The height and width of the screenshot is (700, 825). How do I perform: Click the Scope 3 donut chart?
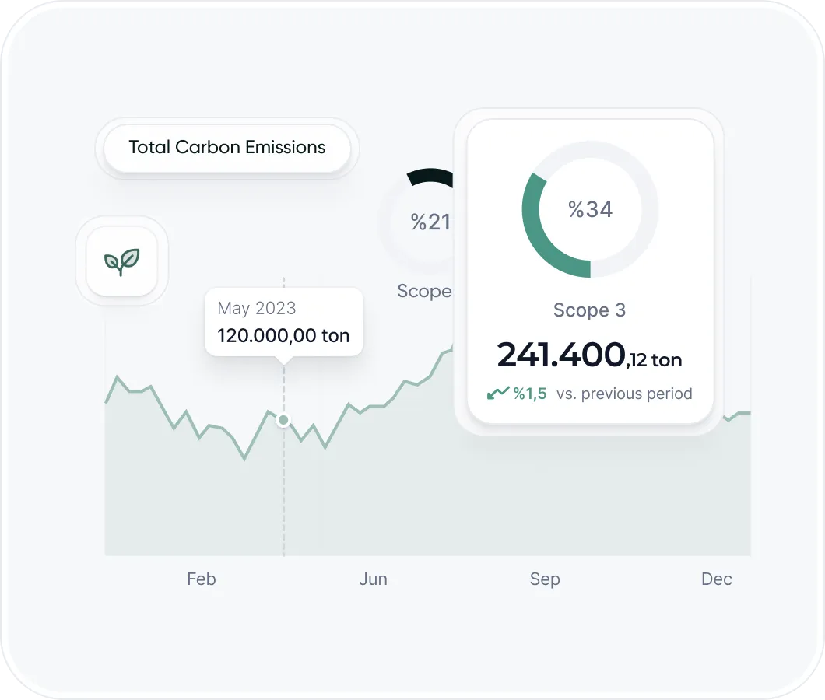pyautogui.click(x=590, y=209)
